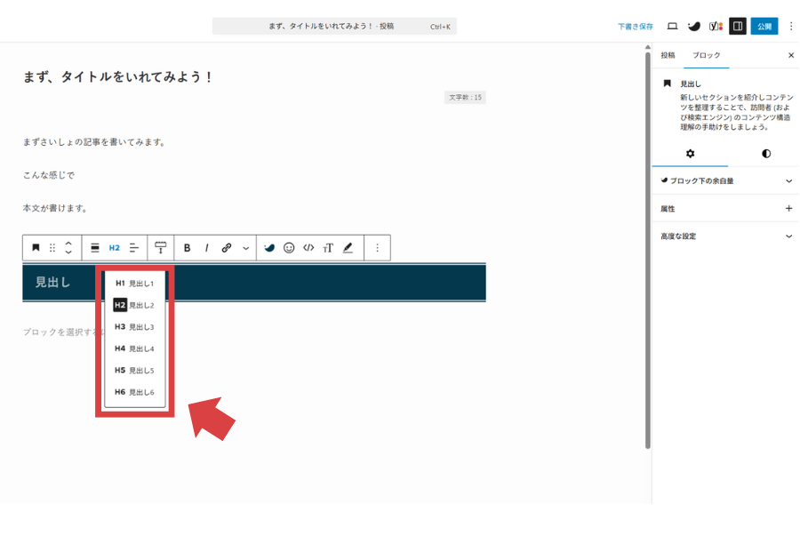
Task: Click the Yoast SEO icon in top bar
Action: [x=716, y=27]
